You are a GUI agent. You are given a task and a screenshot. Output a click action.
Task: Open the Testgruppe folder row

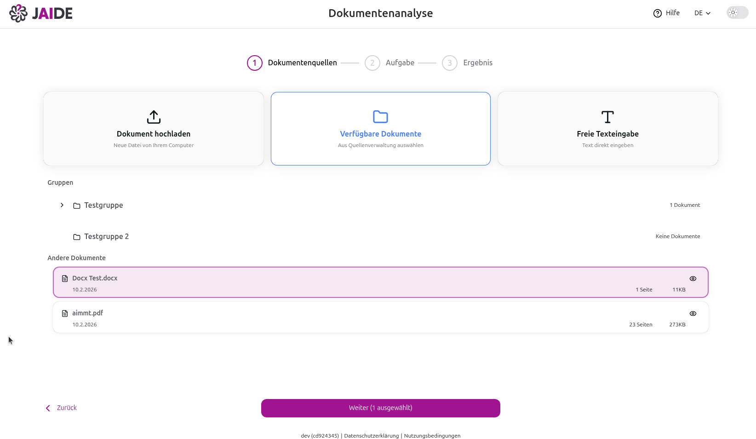point(103,205)
